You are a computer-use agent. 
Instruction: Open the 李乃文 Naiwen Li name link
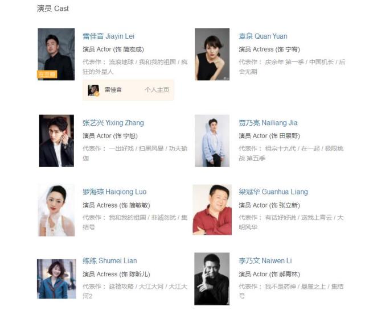[x=265, y=261]
